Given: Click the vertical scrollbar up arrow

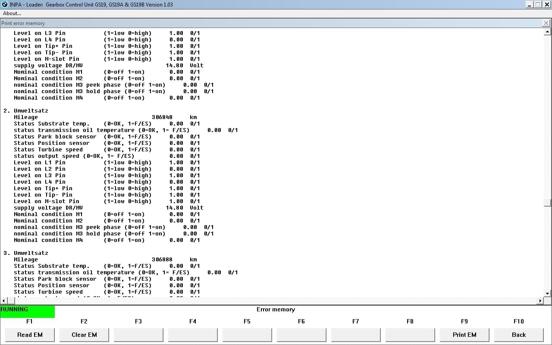Looking at the screenshot, I should click(548, 32).
